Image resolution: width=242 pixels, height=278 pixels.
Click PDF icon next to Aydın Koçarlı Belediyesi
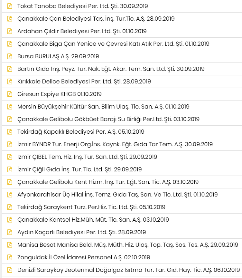[10, 232]
